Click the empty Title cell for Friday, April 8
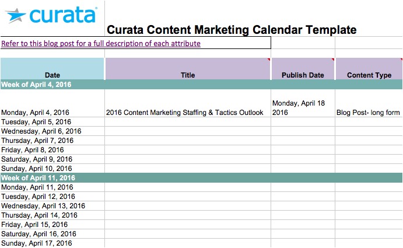The height and width of the screenshot is (248, 403). 188,150
